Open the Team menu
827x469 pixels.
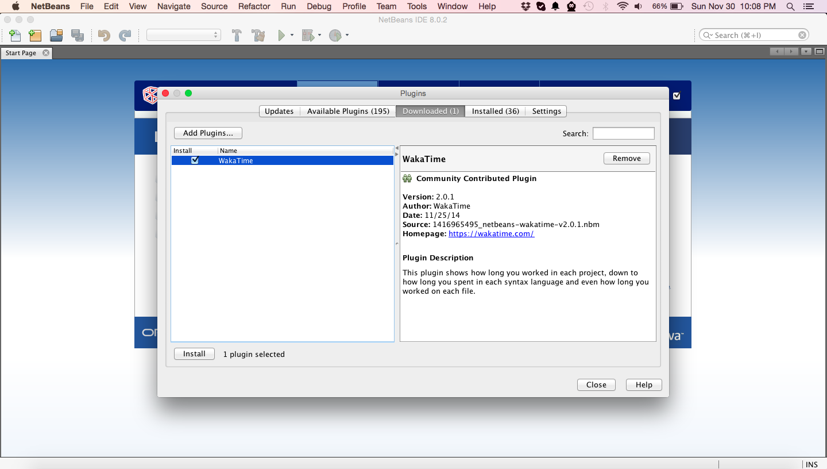387,6
